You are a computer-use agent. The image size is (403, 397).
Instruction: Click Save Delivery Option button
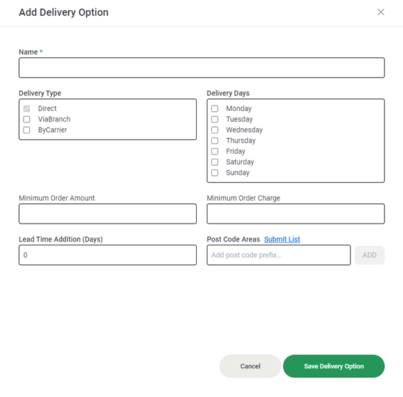334,366
